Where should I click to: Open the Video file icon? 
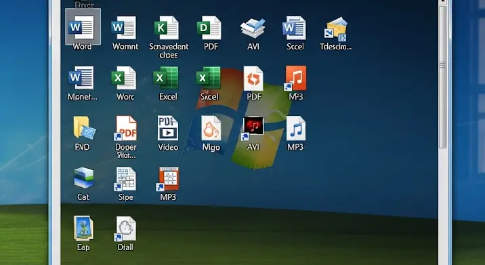pyautogui.click(x=168, y=127)
